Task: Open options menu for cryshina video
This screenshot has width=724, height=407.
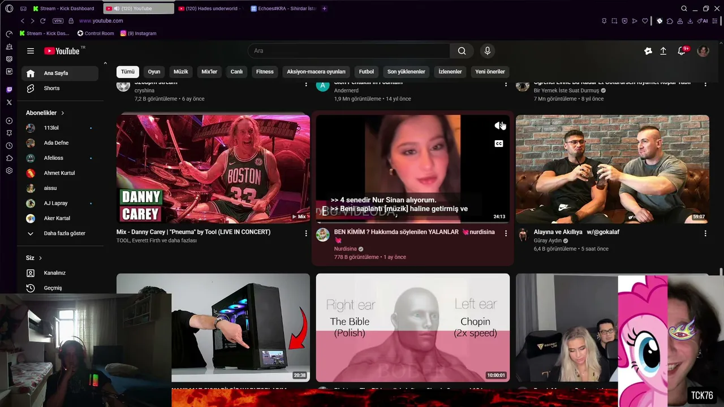Action: pos(306,85)
